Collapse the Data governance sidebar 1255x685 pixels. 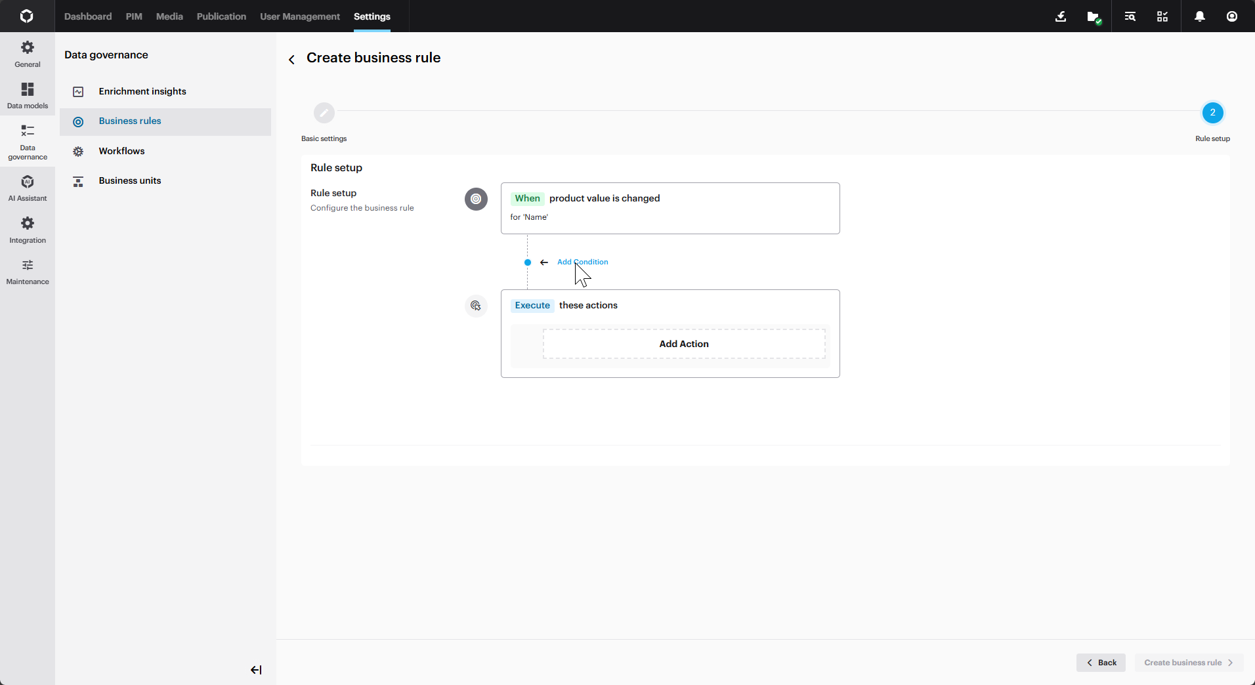tap(255, 670)
